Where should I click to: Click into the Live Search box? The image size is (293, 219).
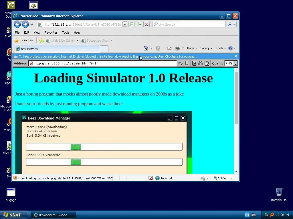pyautogui.click(x=189, y=25)
